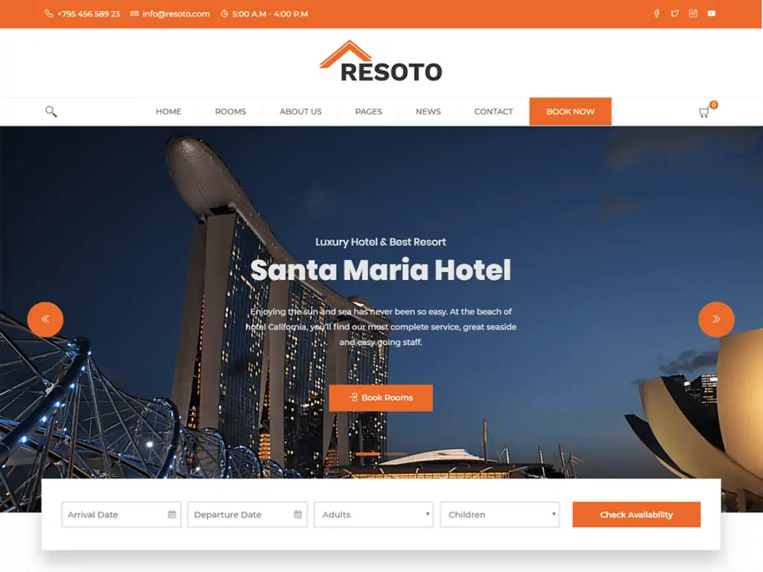
Task: Click the RESOTO logo
Action: pos(381,61)
